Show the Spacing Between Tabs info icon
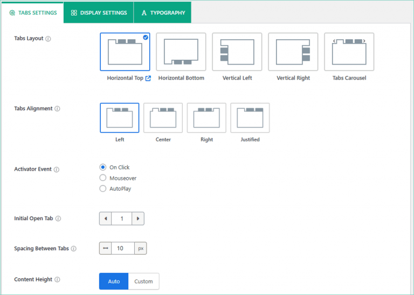Viewport: 414px width, 295px height. (74, 249)
